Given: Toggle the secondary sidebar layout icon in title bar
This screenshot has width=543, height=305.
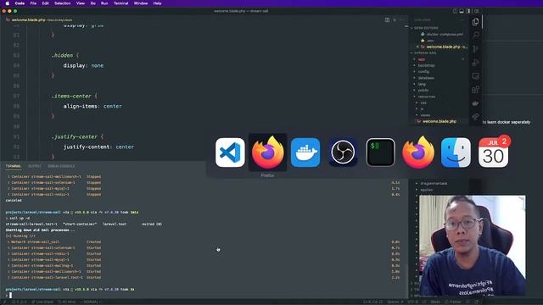Looking at the screenshot, I should click(x=468, y=11).
